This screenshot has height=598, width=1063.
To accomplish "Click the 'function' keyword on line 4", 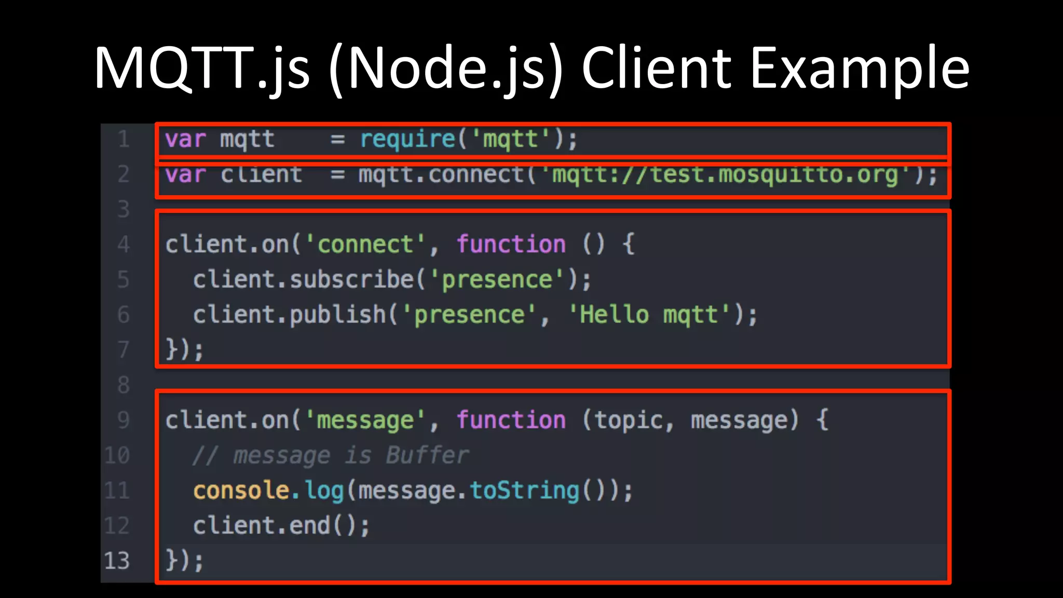I will [511, 244].
